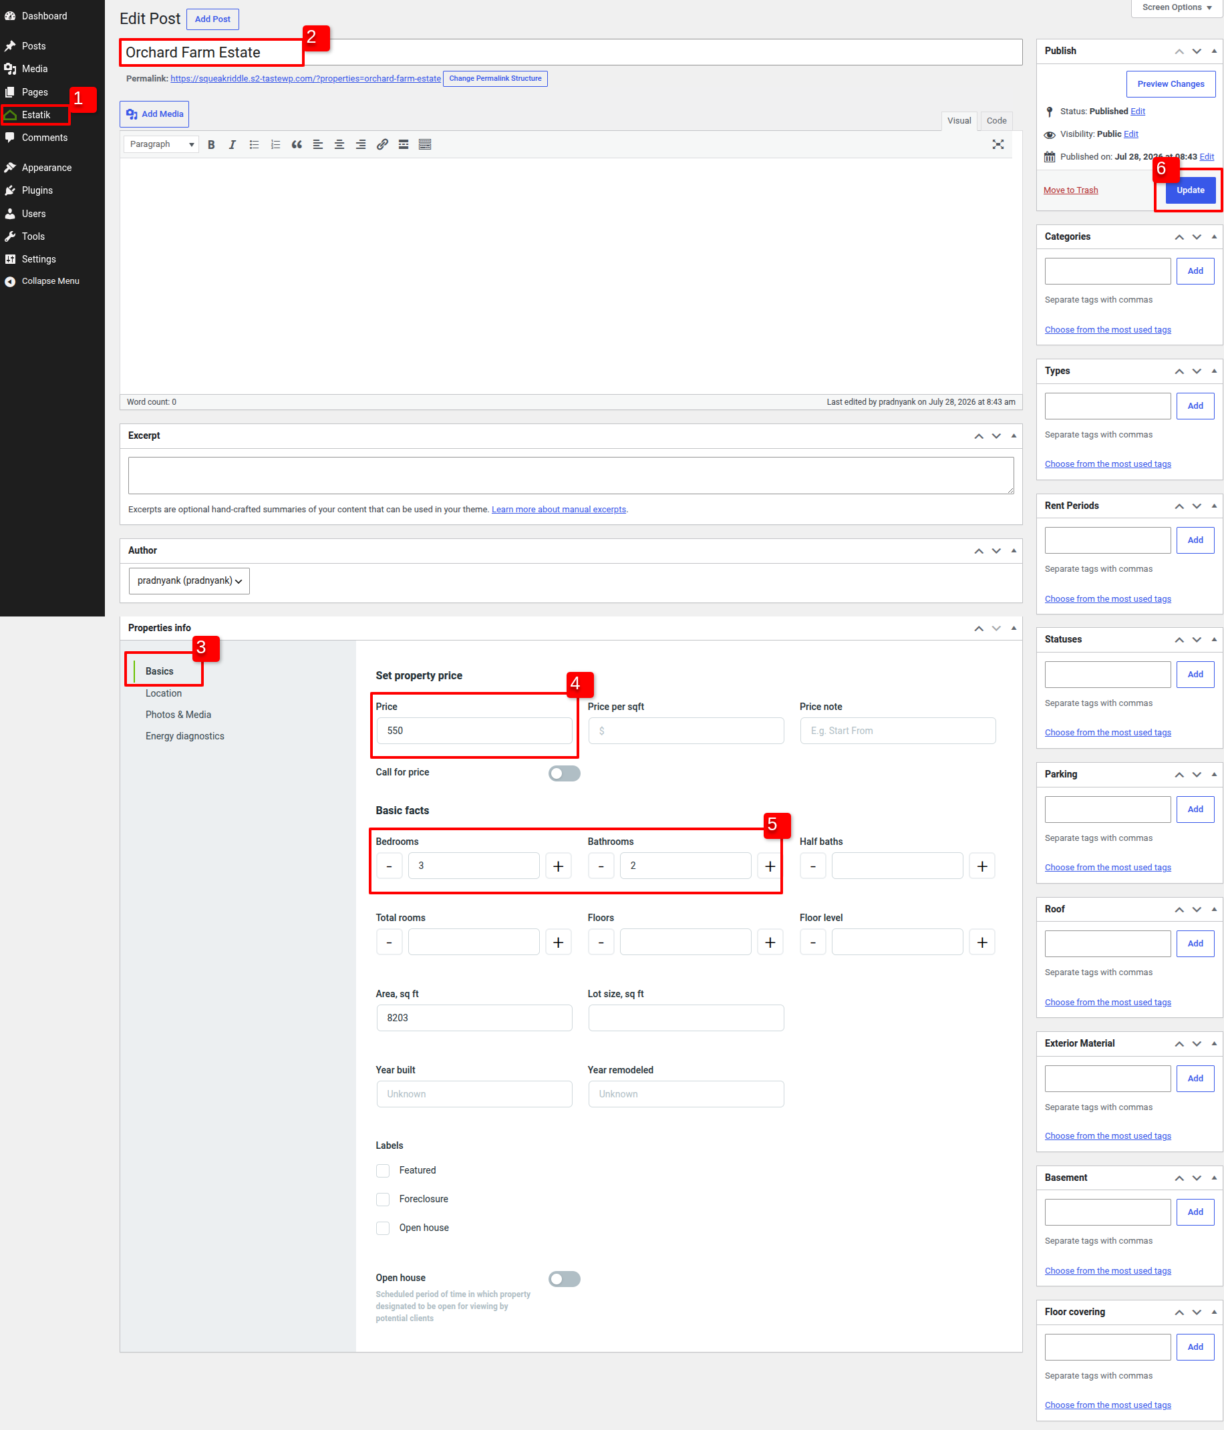Toggle the editor toolbar kitchen sink
The height and width of the screenshot is (1430, 1224).
click(425, 145)
